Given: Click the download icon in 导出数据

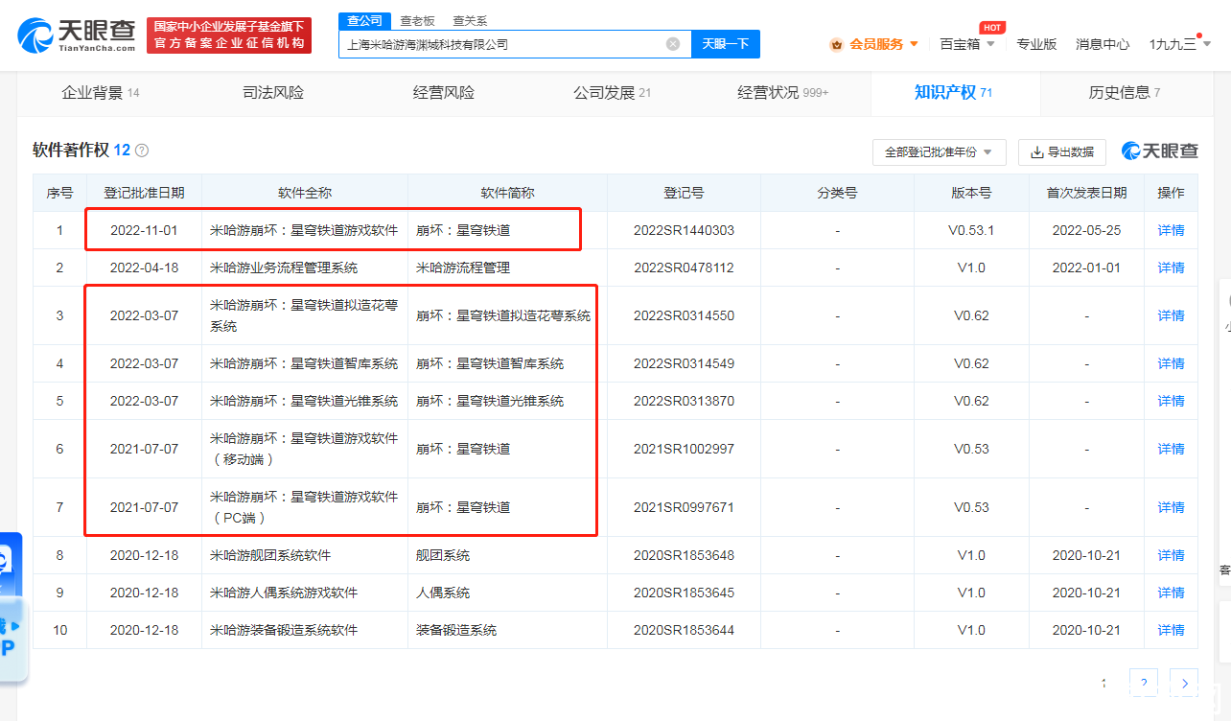Looking at the screenshot, I should (1036, 152).
